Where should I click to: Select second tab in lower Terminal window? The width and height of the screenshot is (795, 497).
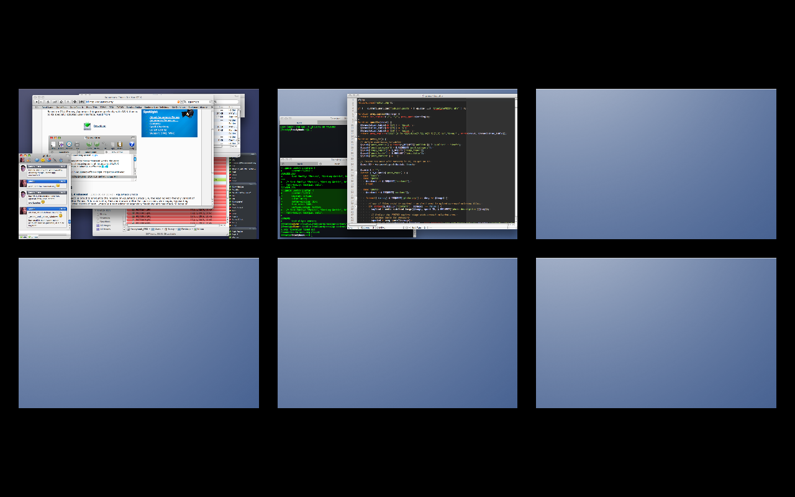(x=336, y=163)
